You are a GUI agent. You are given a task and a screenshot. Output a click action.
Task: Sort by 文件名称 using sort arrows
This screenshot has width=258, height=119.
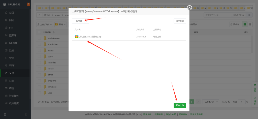pyautogui.click(x=54, y=32)
